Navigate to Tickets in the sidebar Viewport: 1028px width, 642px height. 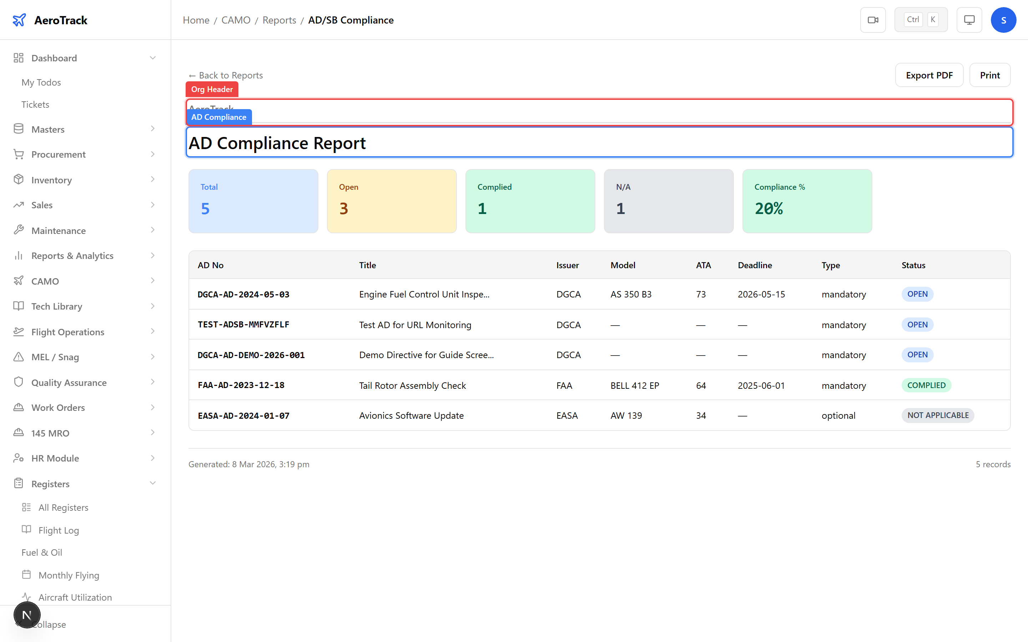(x=35, y=104)
